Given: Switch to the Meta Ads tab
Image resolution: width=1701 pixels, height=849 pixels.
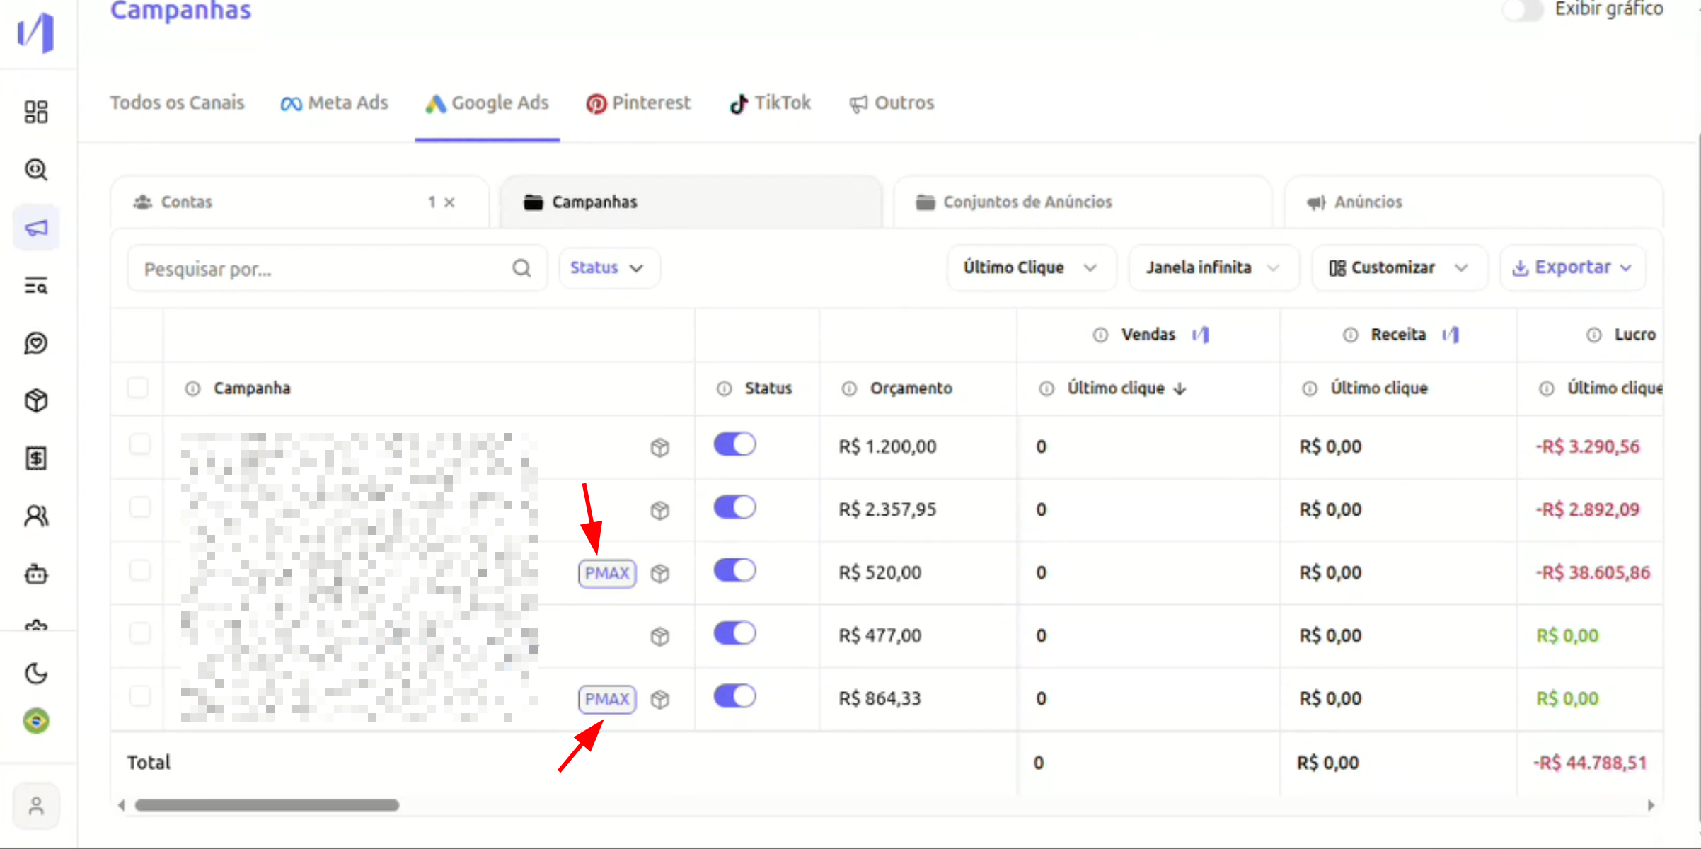Looking at the screenshot, I should [x=335, y=103].
